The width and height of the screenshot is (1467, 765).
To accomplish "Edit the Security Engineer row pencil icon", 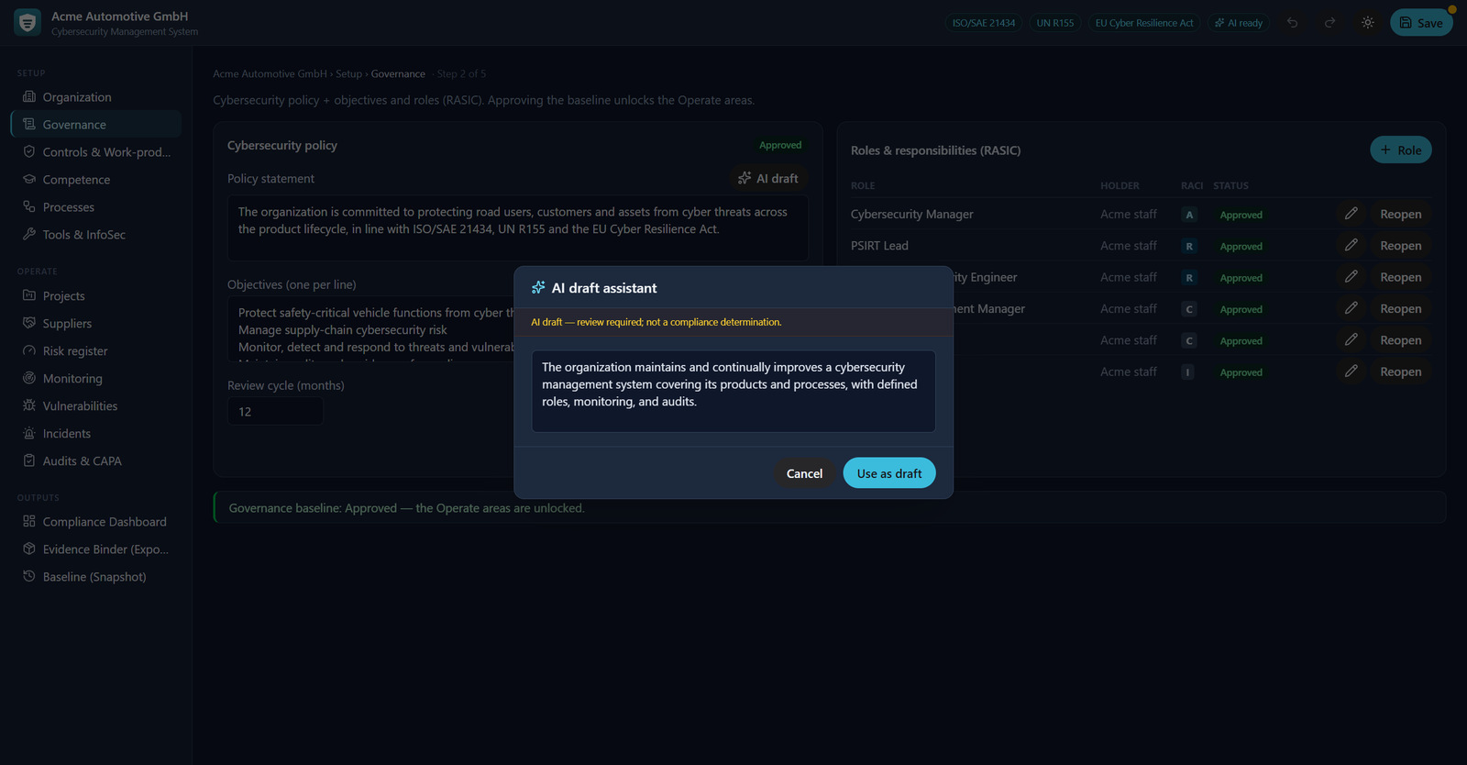I will [1351, 276].
